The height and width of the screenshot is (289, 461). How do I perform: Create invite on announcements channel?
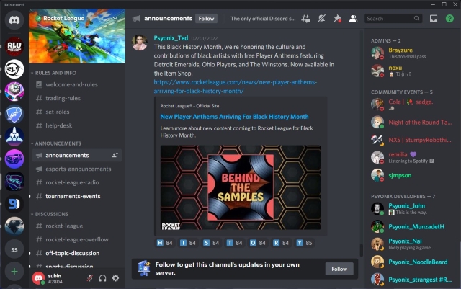(x=115, y=155)
